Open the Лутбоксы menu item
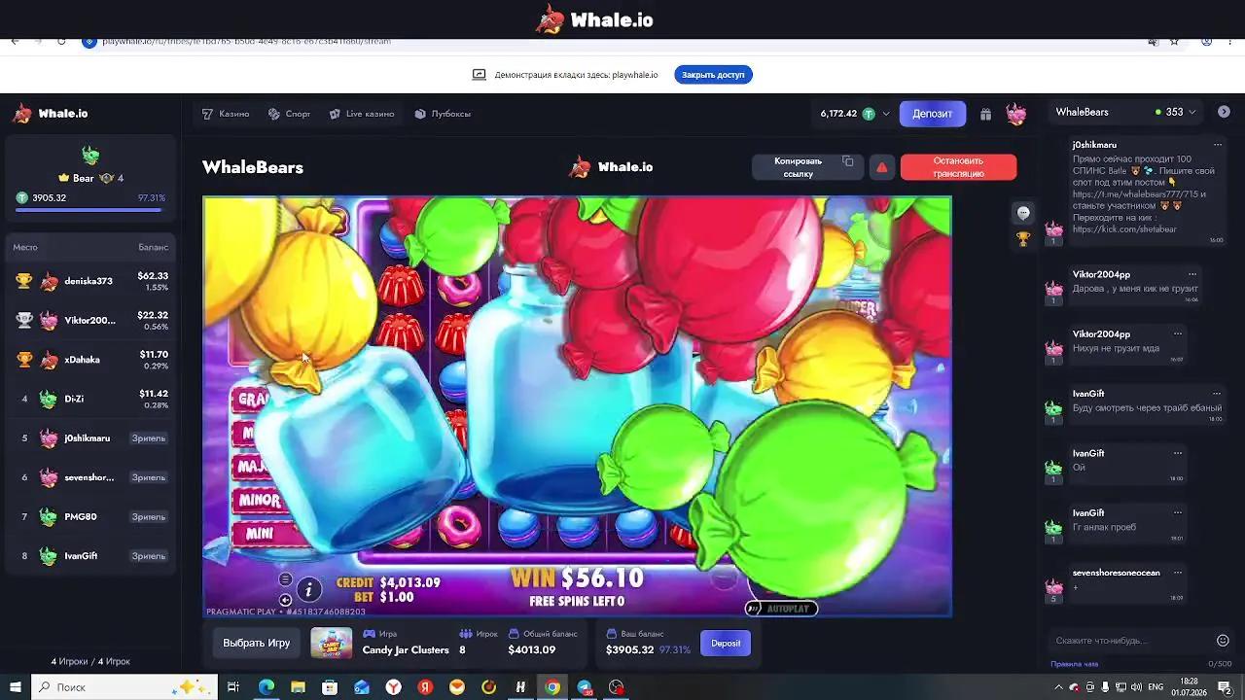 (x=443, y=114)
